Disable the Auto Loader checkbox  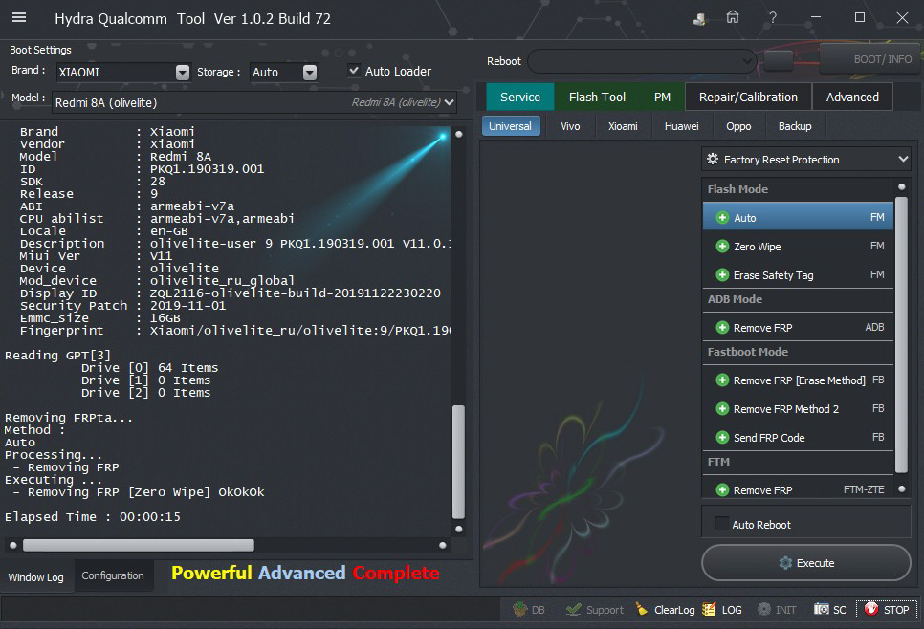coord(354,71)
